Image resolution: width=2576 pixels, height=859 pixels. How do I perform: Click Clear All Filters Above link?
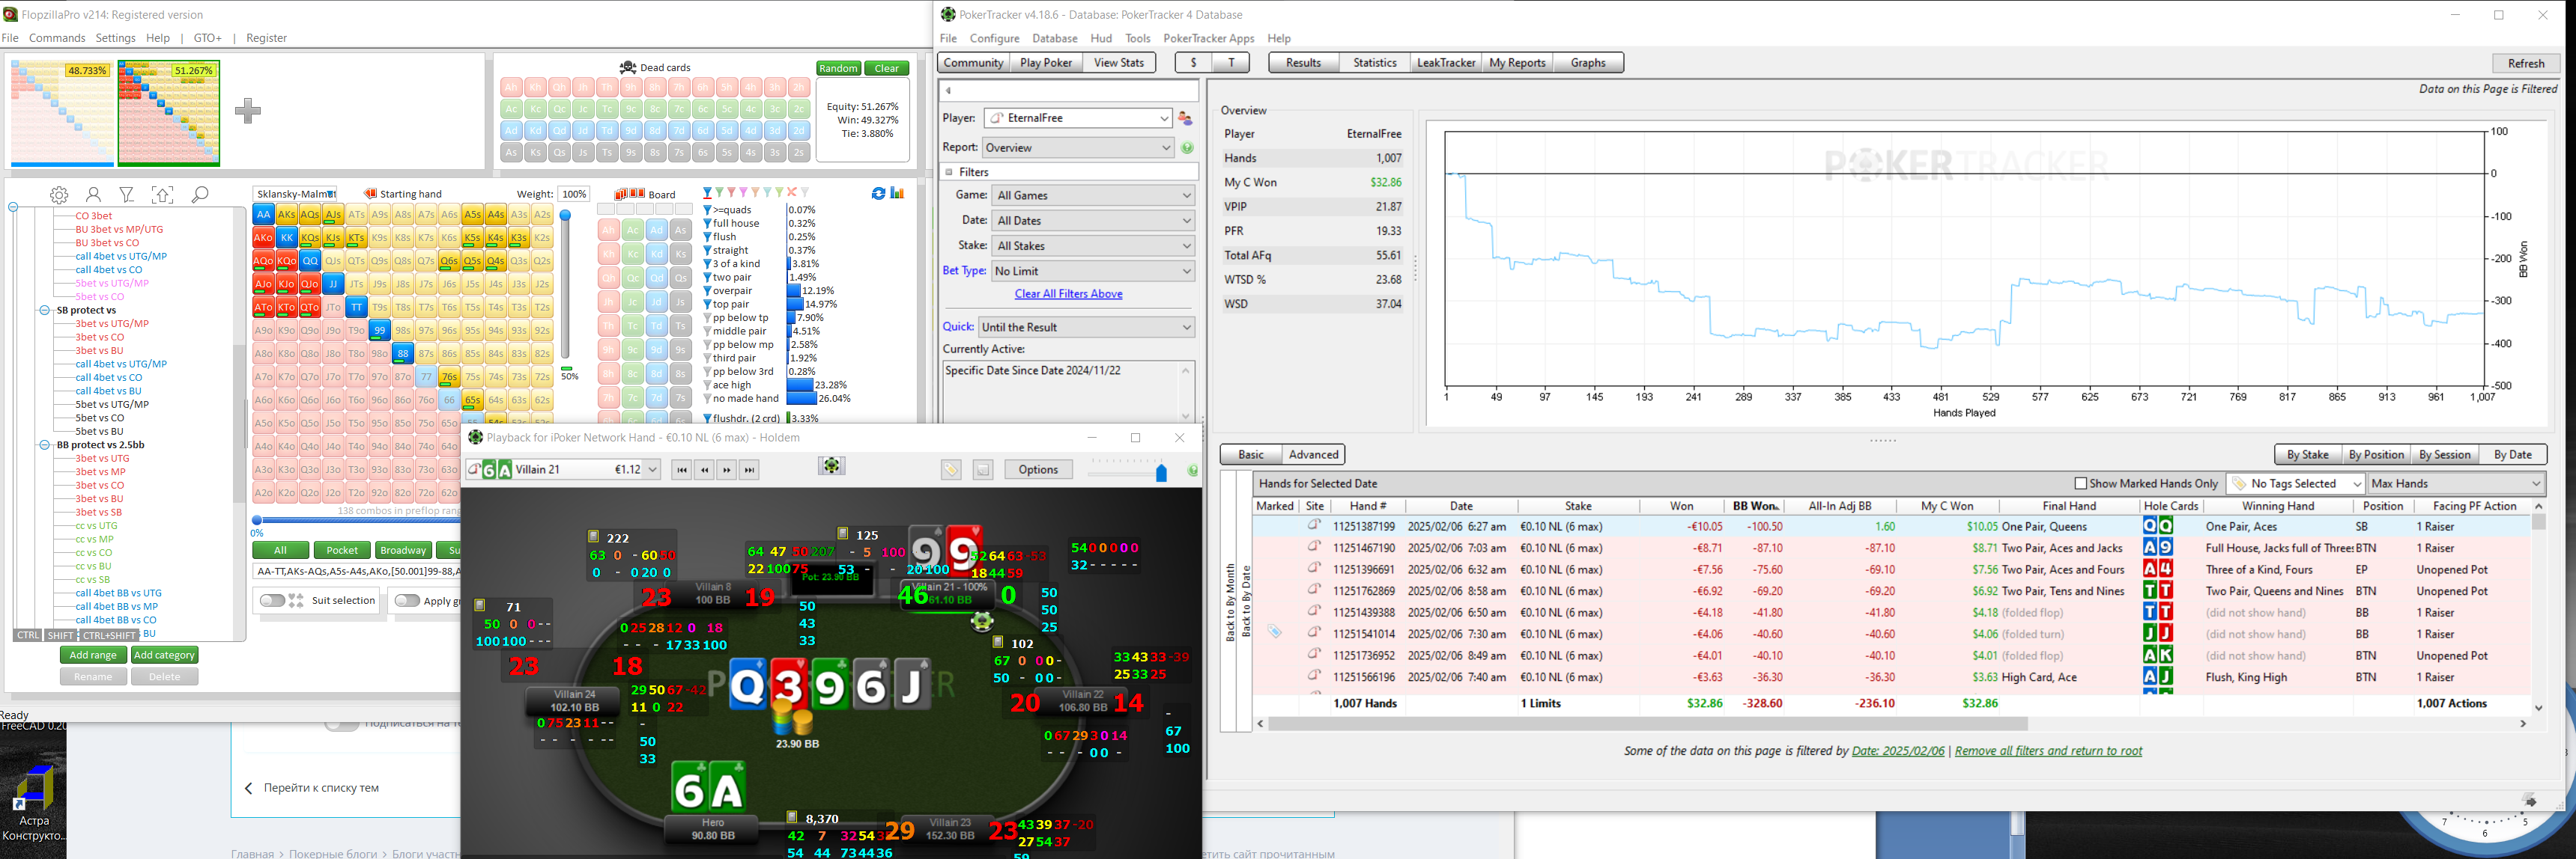coord(1068,293)
